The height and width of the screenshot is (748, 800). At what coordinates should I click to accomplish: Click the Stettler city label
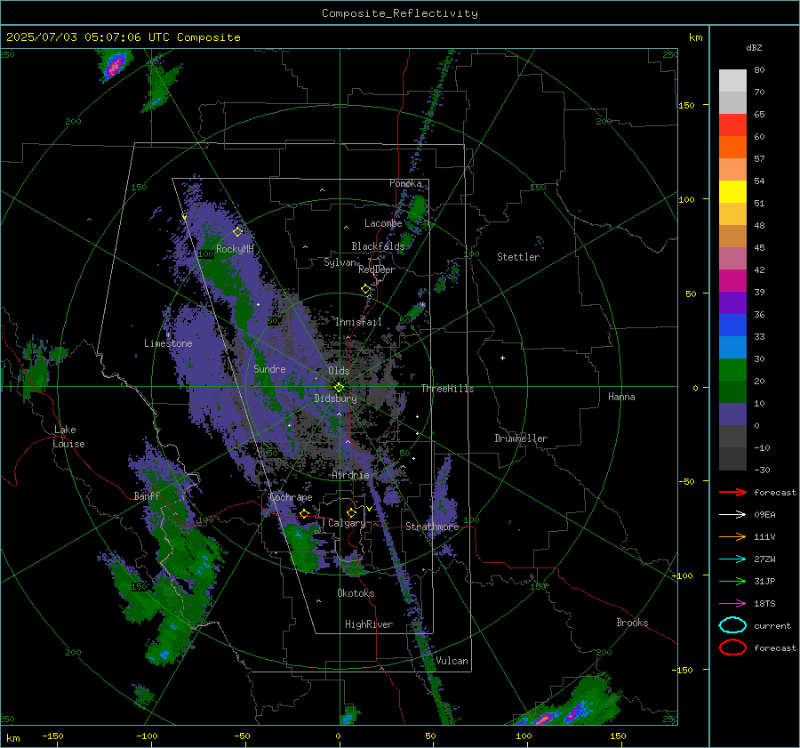point(518,257)
